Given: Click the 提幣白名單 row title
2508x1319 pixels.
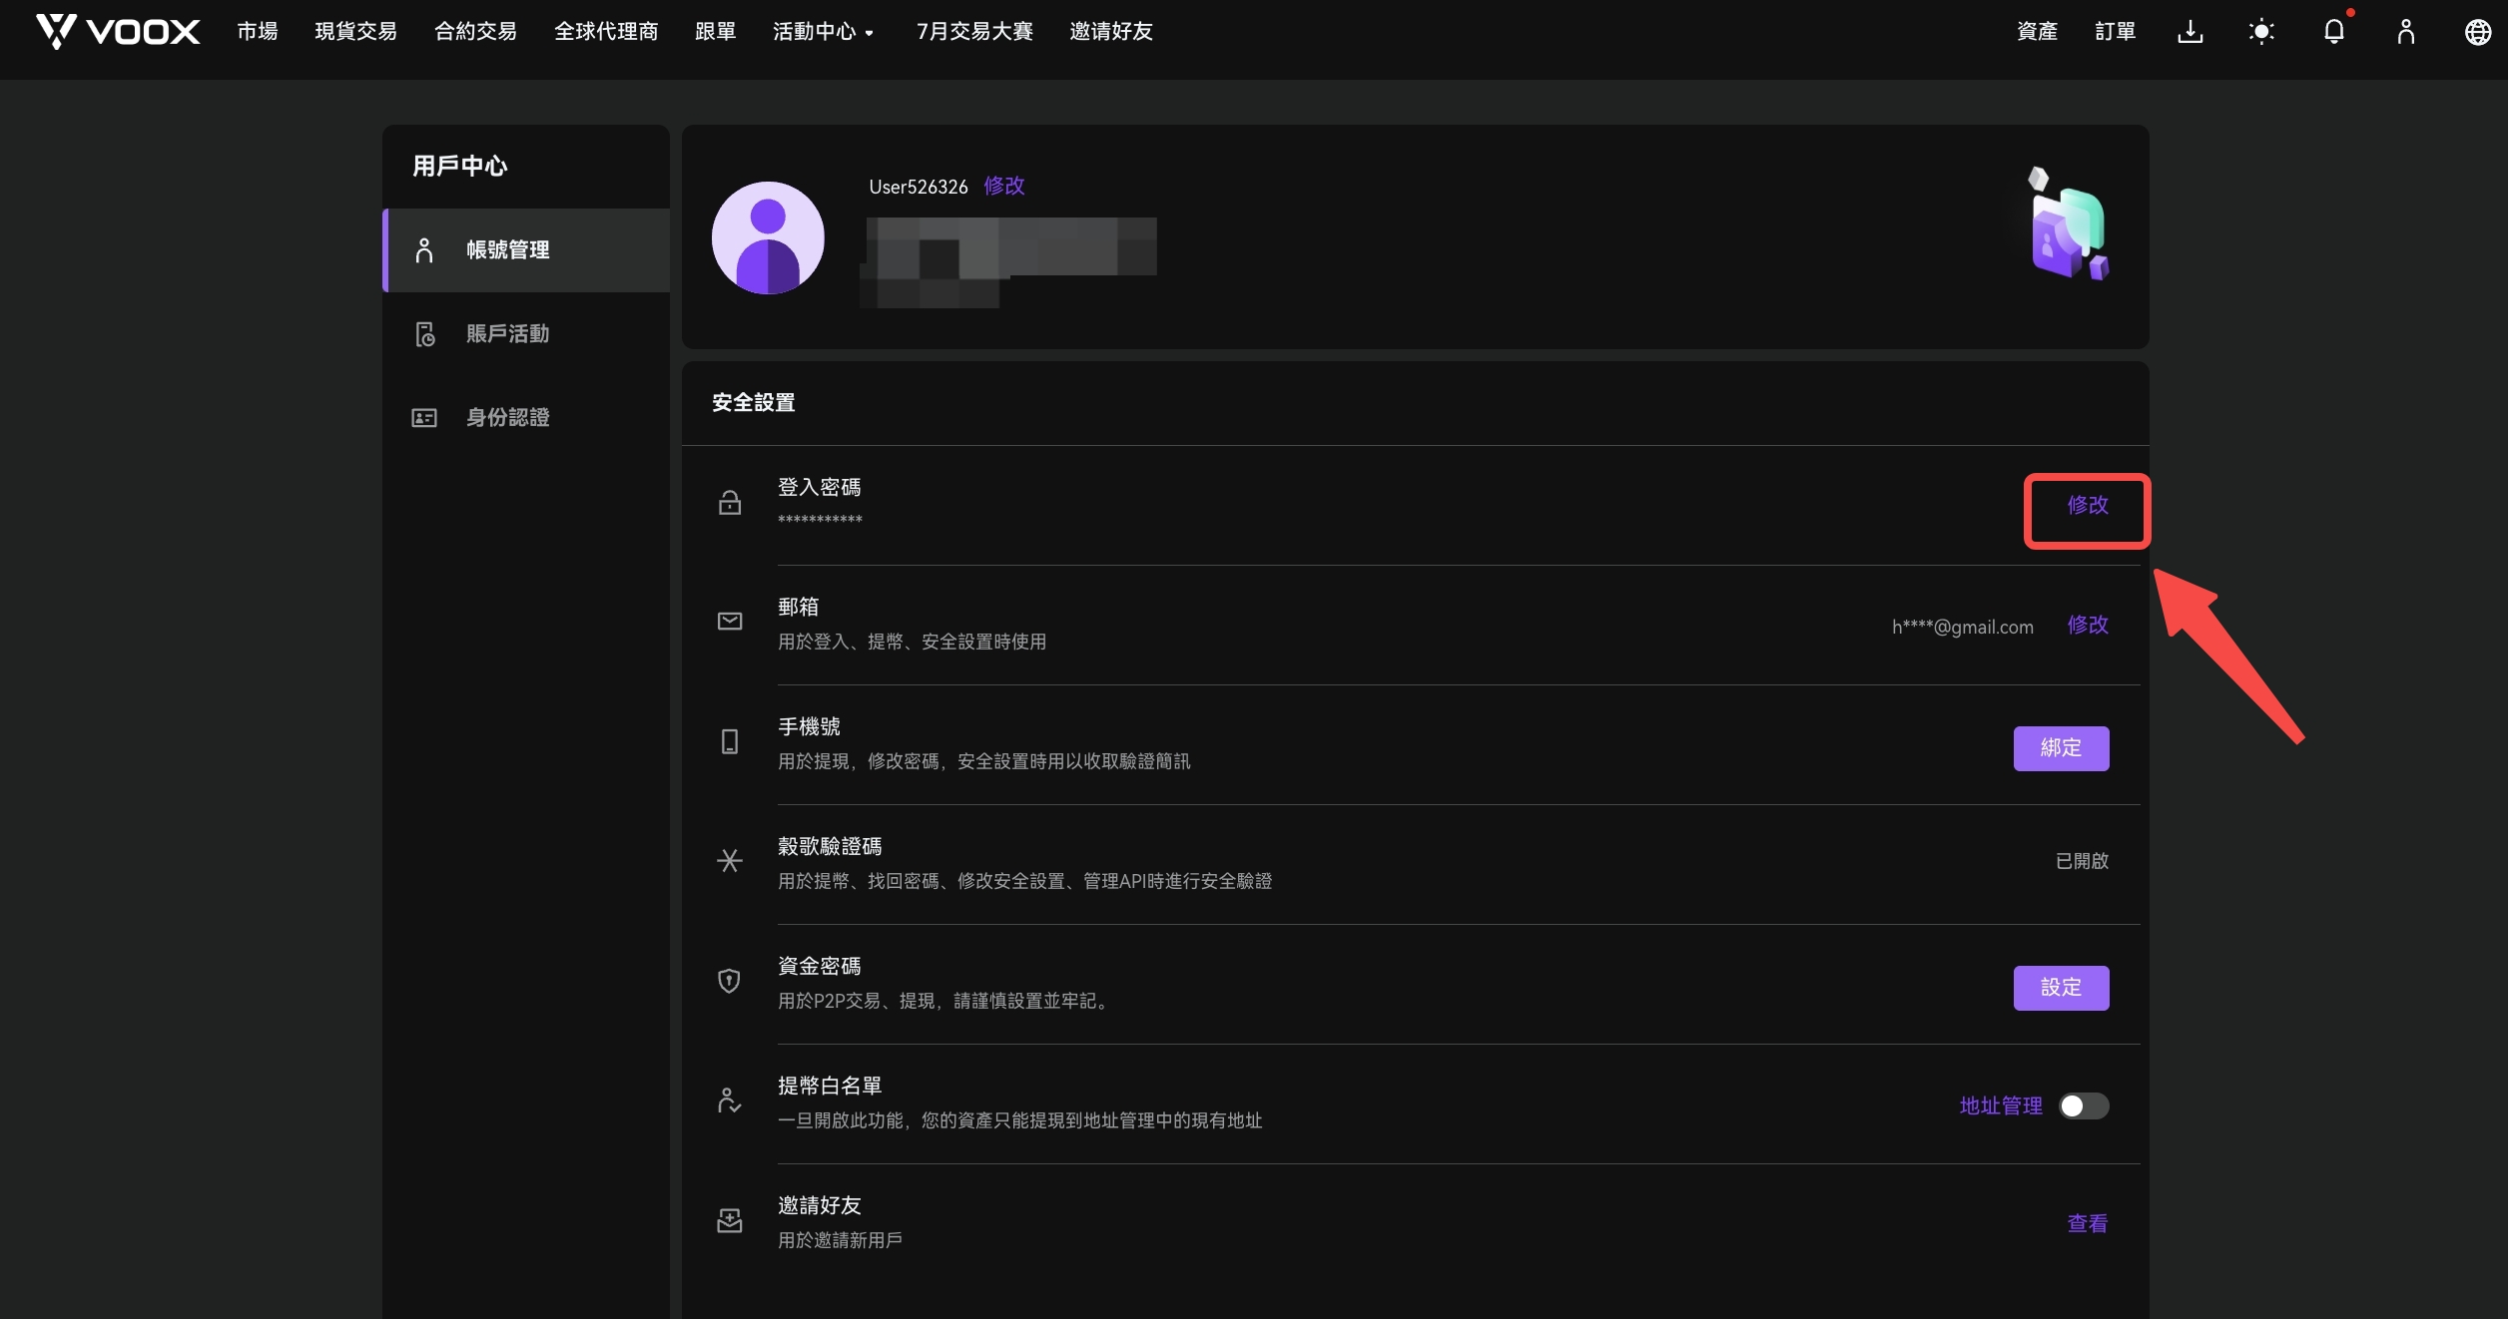Looking at the screenshot, I should 830,1086.
